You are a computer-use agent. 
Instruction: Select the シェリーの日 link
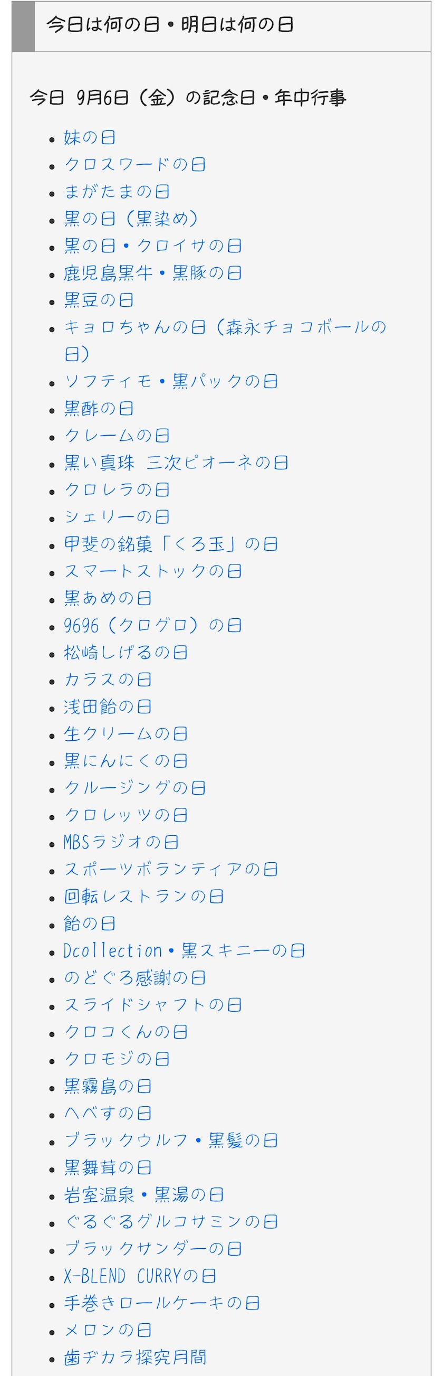pyautogui.click(x=117, y=517)
